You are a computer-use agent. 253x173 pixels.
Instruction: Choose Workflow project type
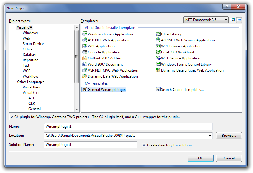31,76
